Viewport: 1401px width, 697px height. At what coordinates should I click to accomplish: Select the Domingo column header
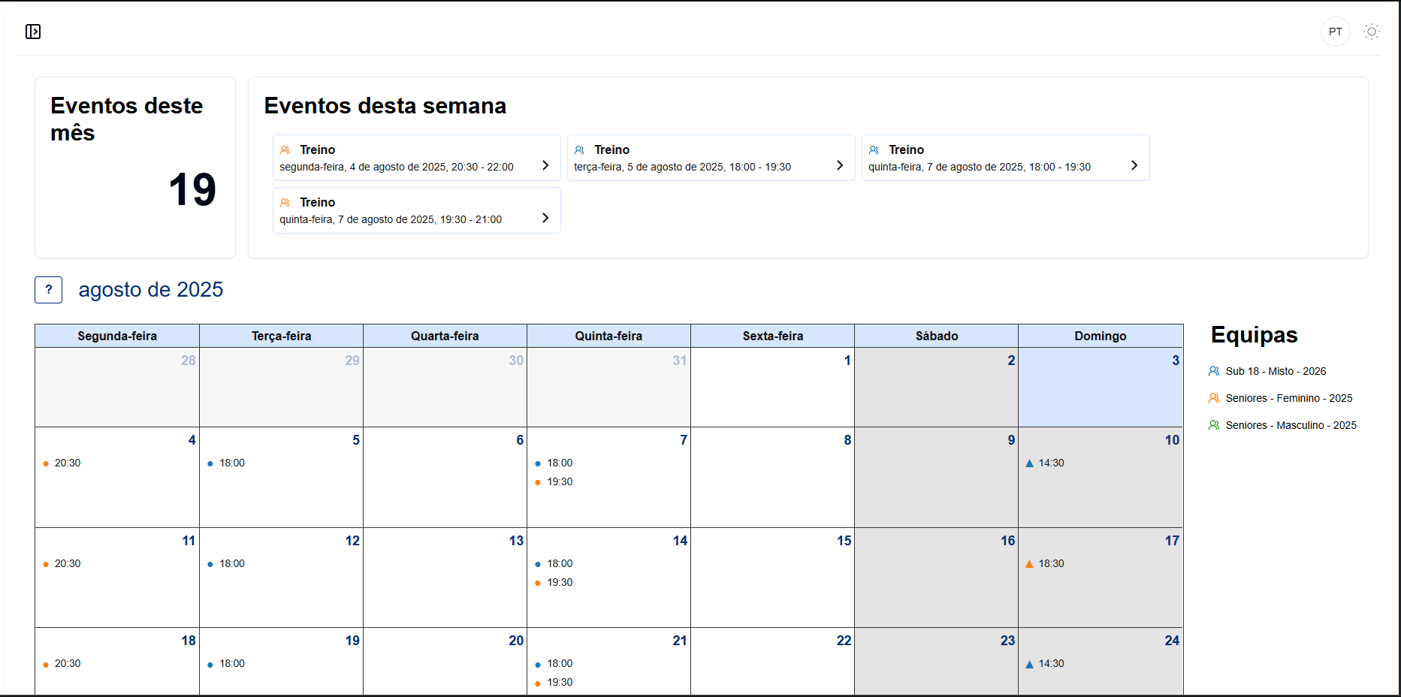coord(1100,336)
